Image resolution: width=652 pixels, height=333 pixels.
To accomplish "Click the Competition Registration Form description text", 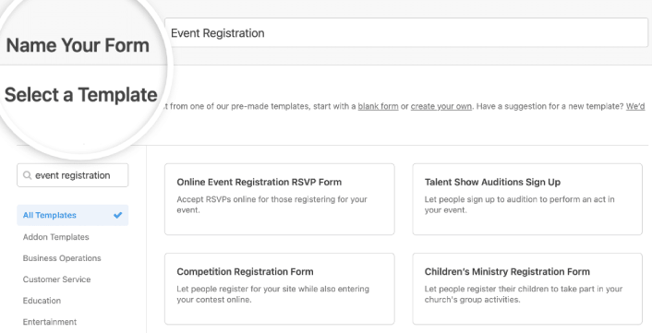I will tap(272, 294).
